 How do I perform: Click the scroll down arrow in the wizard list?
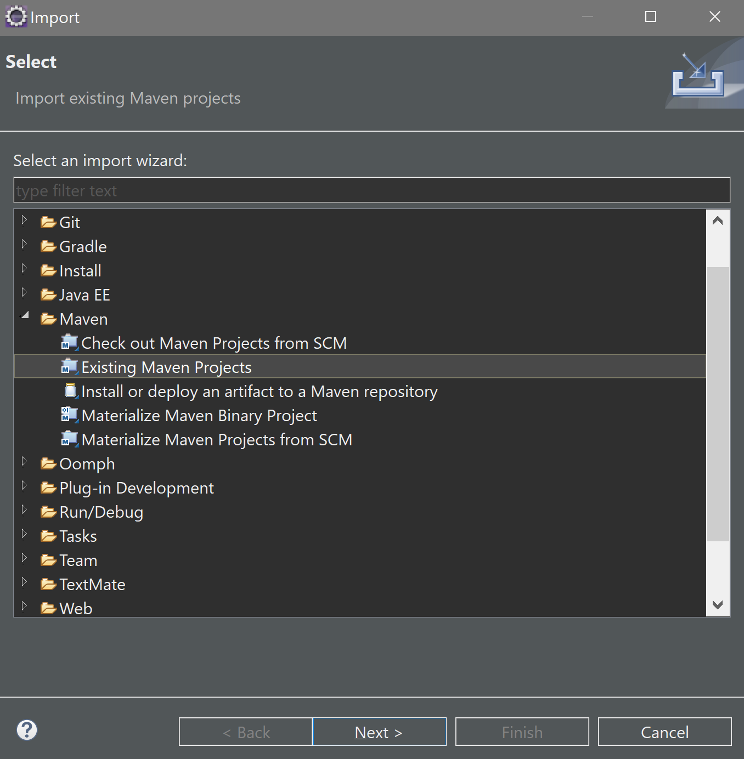coord(718,604)
